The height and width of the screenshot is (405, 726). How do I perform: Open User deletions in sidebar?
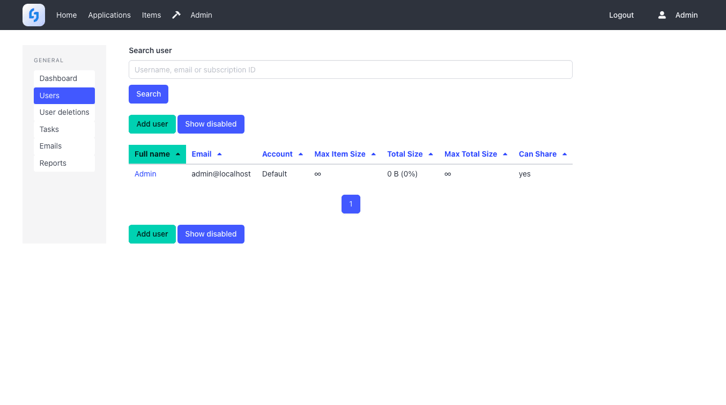[x=64, y=112]
